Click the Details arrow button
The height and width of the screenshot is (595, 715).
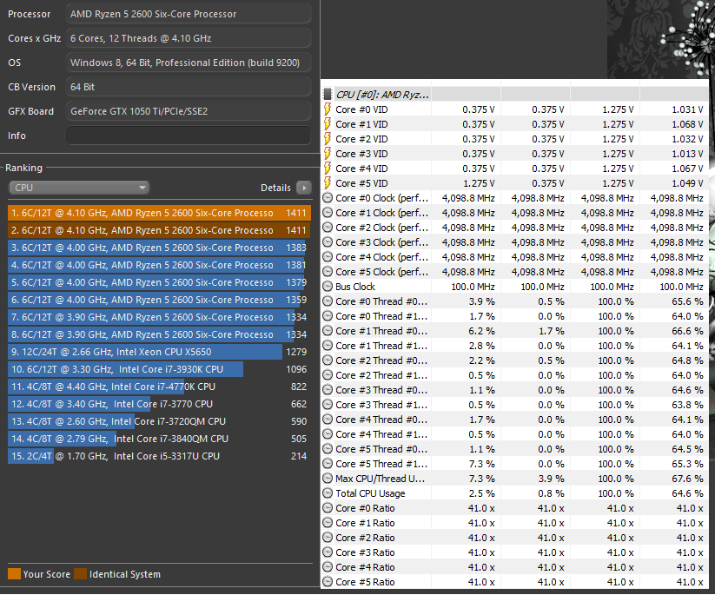(x=304, y=188)
